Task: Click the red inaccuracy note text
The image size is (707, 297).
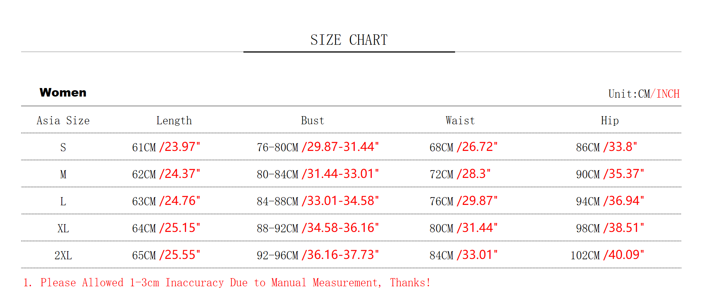Action: click(x=226, y=283)
